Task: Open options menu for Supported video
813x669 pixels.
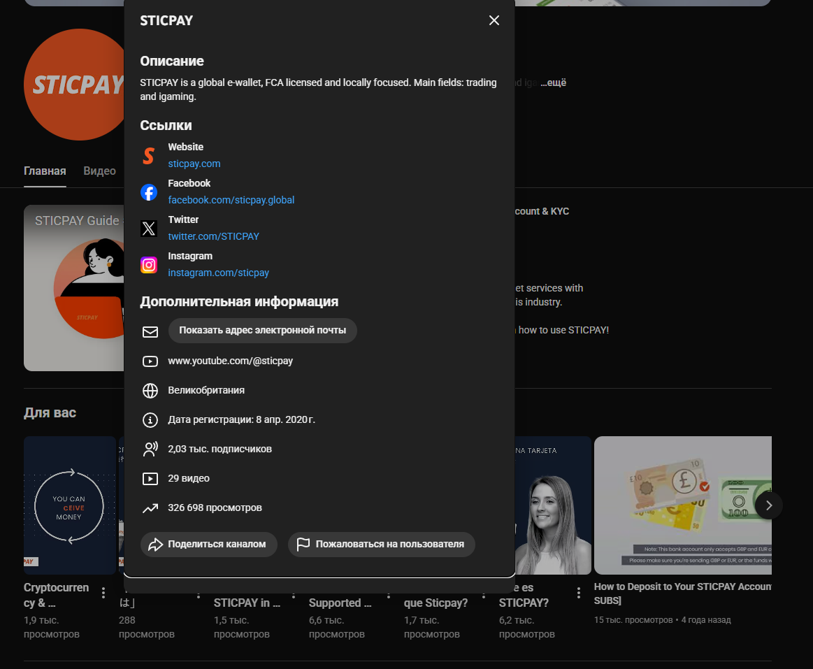Action: click(x=389, y=595)
